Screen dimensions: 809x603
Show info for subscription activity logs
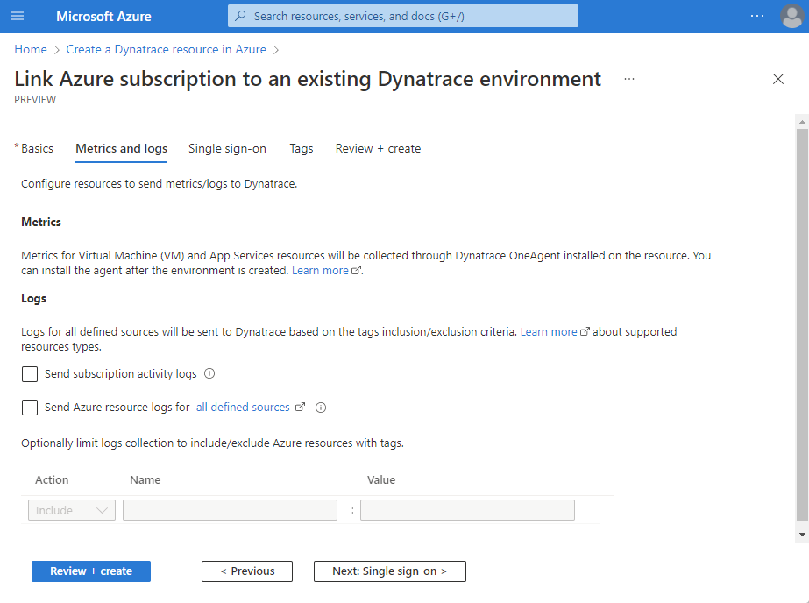[x=209, y=373]
